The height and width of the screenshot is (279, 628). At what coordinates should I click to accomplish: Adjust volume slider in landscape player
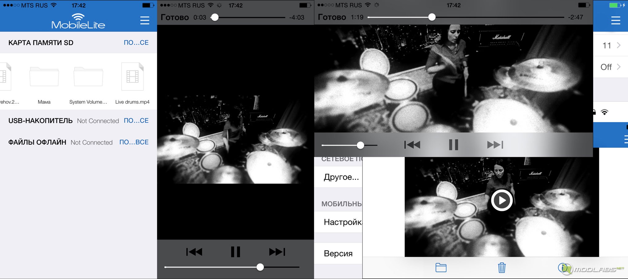(360, 145)
